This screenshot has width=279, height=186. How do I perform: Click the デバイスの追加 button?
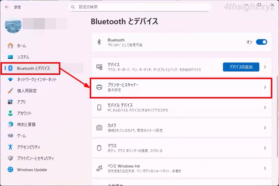point(241,67)
